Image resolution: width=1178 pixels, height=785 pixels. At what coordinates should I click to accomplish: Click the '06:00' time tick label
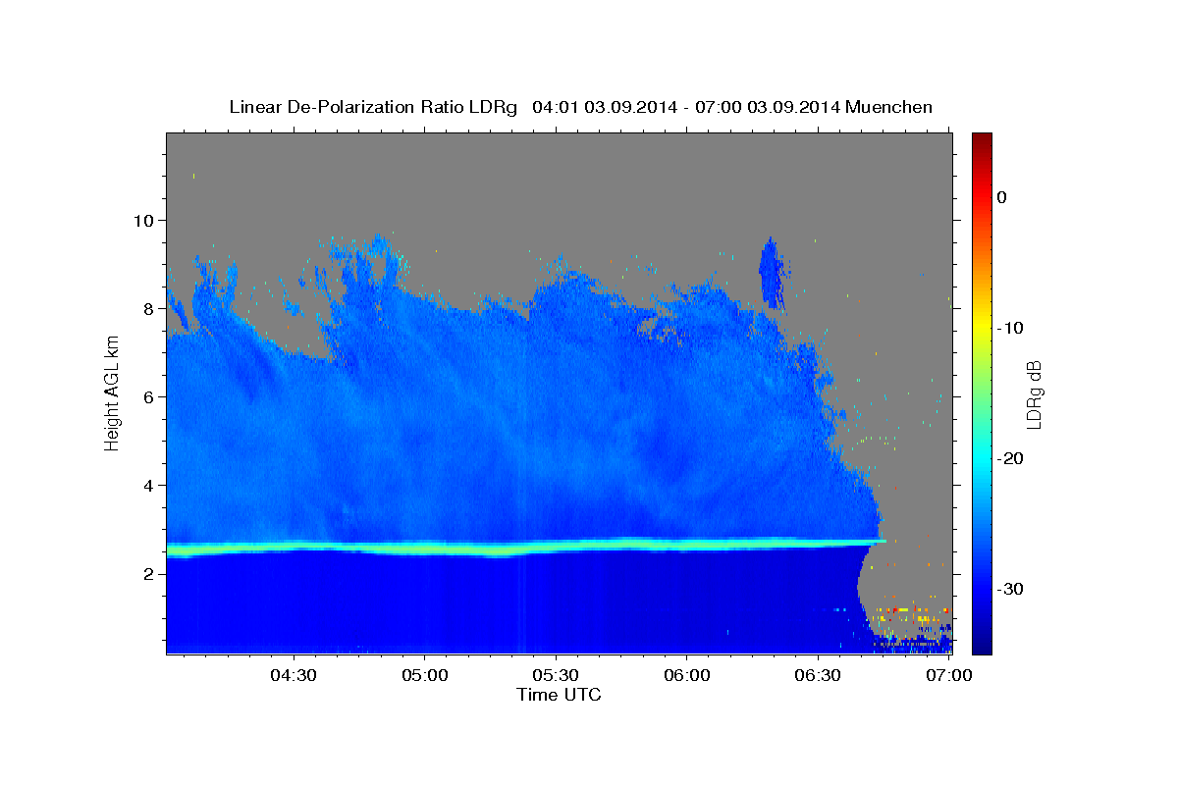[x=687, y=676]
